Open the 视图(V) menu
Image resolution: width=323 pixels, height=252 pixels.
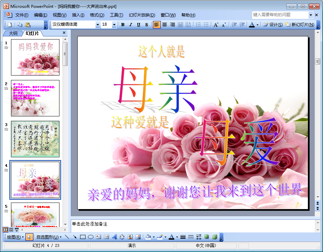(x=59, y=15)
